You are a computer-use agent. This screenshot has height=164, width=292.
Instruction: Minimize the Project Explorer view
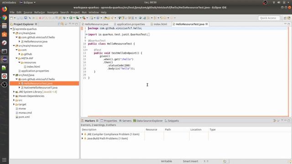73,24
